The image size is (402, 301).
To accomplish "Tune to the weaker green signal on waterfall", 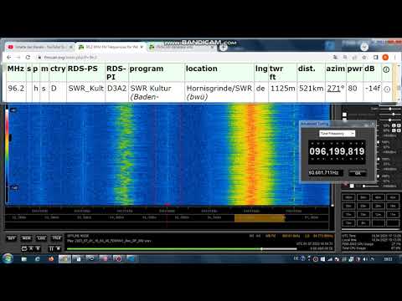I will 124,155.
